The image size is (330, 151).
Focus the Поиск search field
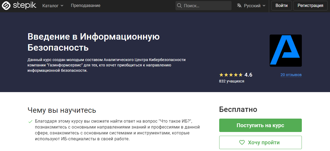pyautogui.click(x=203, y=6)
